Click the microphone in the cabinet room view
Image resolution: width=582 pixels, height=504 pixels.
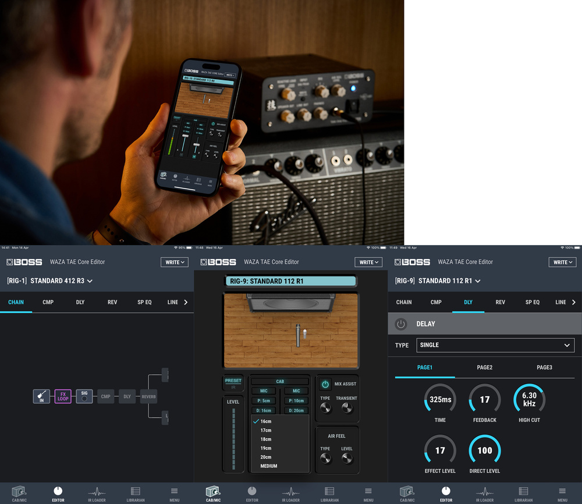click(x=297, y=335)
